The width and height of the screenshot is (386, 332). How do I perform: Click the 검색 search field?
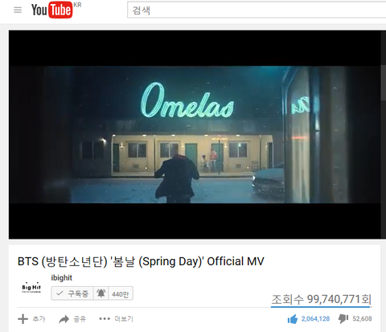[257, 10]
